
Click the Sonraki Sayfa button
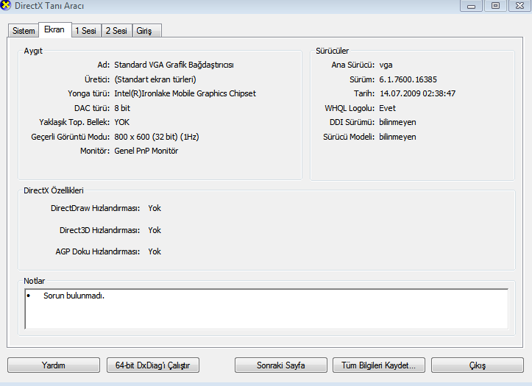(280, 365)
